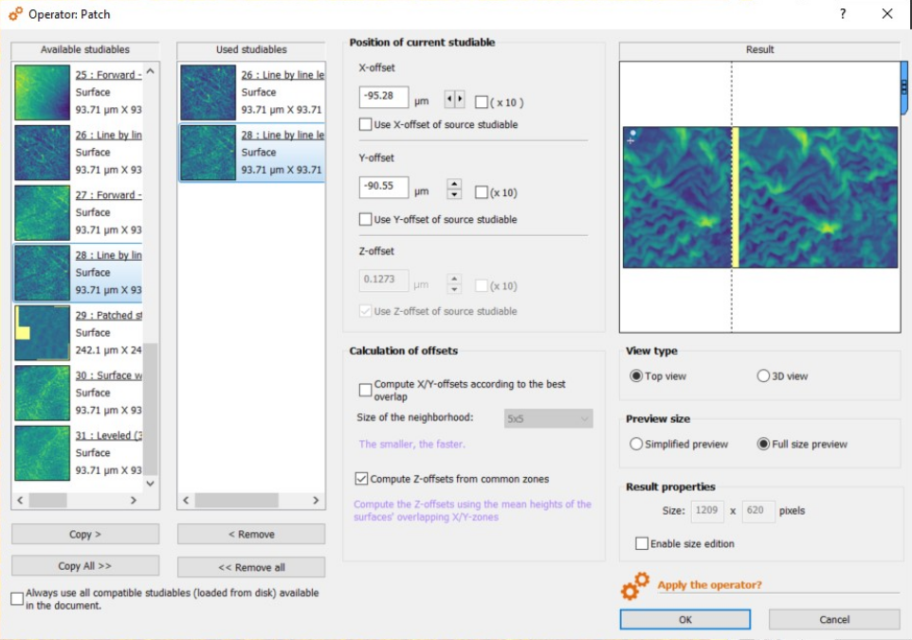Screen dimensions: 912x640
Task: Increase Y-offset with up arrow
Action: [x=454, y=184]
